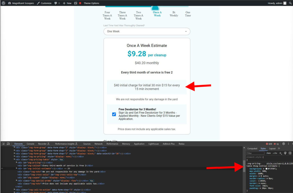293x193 pixels.
Task: Open the admin bar search magnifier
Action: pos(290,3)
